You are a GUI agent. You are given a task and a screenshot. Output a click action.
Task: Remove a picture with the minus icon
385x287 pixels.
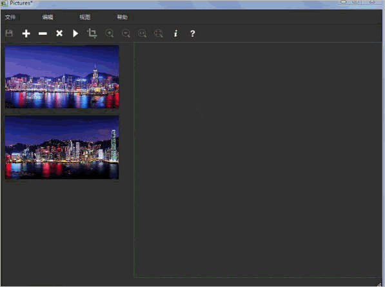[43, 34]
